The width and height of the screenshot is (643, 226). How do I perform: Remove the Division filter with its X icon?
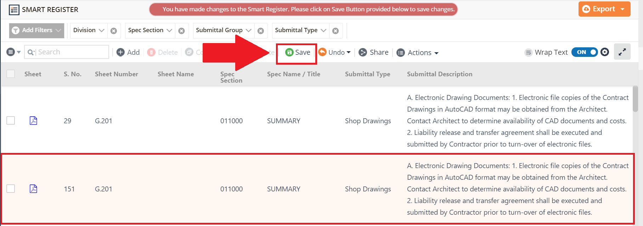pyautogui.click(x=114, y=31)
